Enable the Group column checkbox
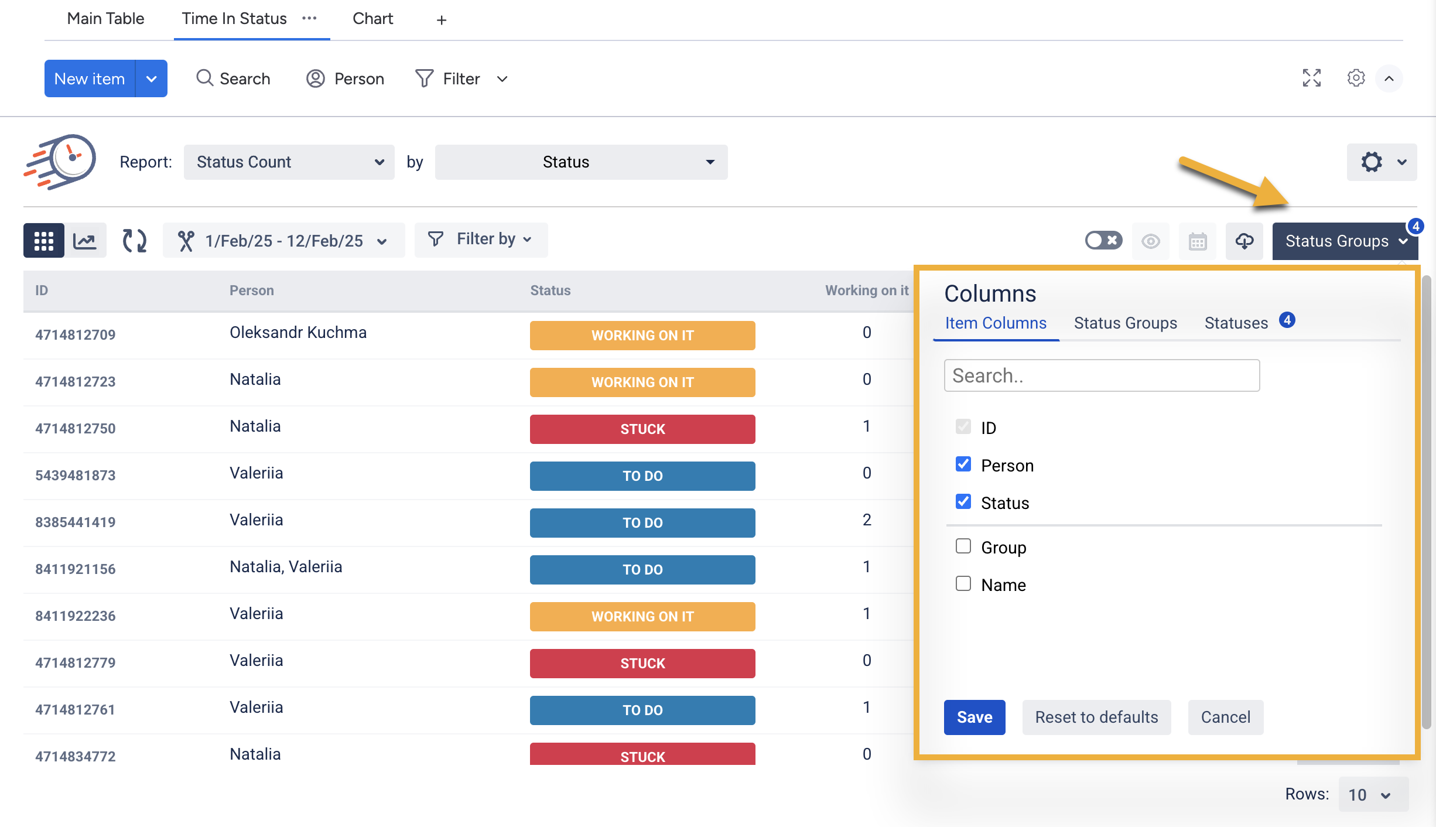Image resolution: width=1436 pixels, height=827 pixels. click(963, 546)
